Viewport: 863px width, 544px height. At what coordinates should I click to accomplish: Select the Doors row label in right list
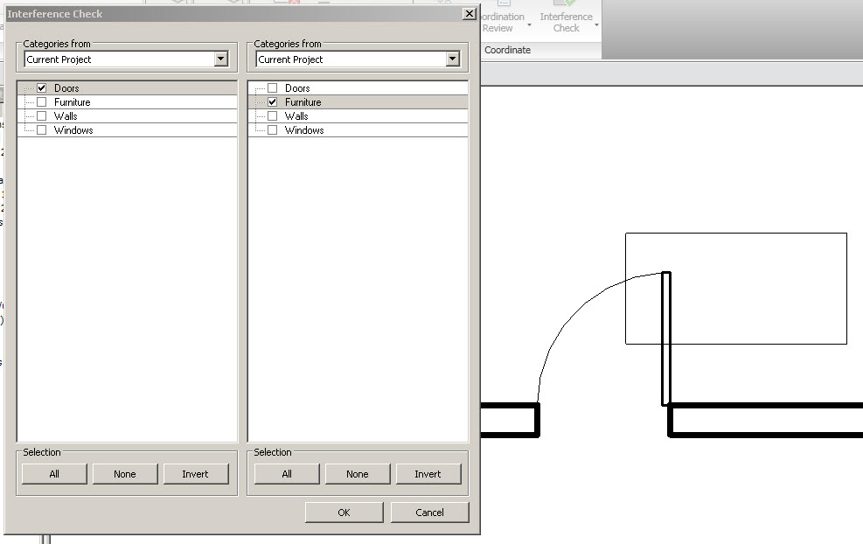[x=298, y=88]
